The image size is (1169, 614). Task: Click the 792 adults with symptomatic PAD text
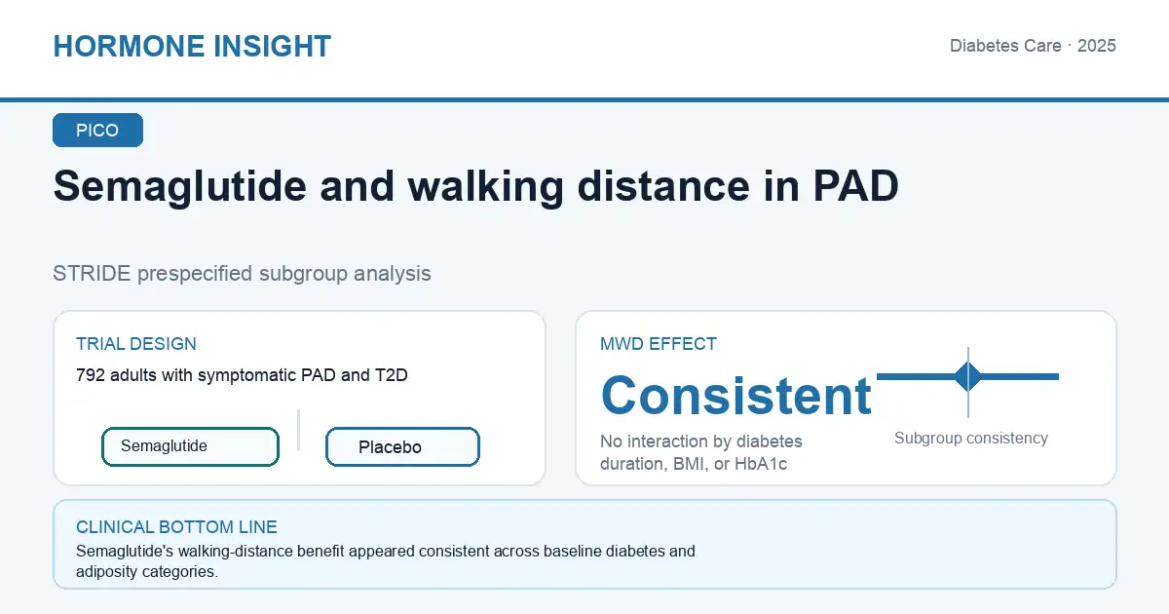pyautogui.click(x=242, y=374)
